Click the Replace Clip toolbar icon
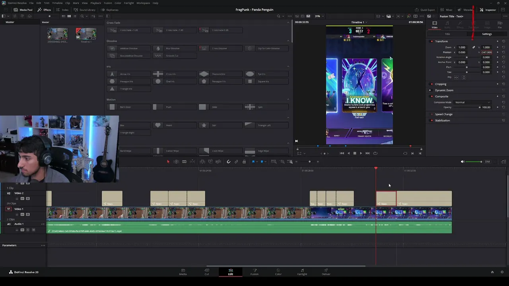Screen dimensions: 509x286 [218, 162]
